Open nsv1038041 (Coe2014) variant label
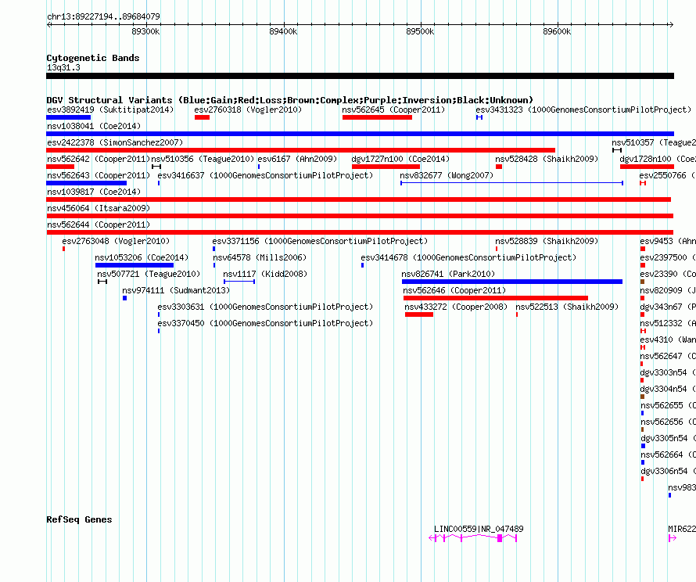 point(94,126)
